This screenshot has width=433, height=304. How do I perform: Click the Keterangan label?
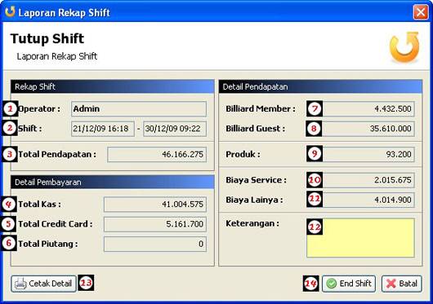pyautogui.click(x=252, y=223)
